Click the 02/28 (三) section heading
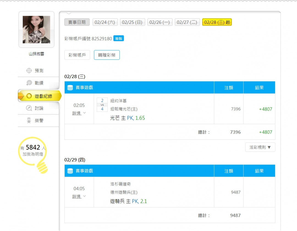The width and height of the screenshot is (297, 231). click(x=75, y=76)
